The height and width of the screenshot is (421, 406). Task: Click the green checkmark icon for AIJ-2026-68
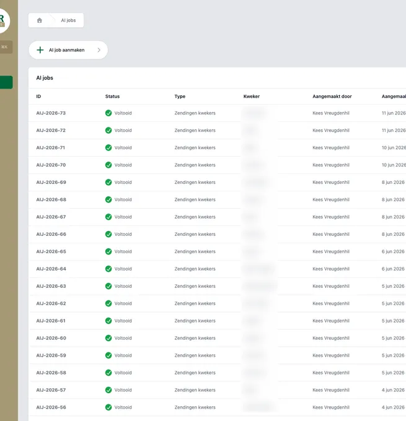[x=108, y=200]
